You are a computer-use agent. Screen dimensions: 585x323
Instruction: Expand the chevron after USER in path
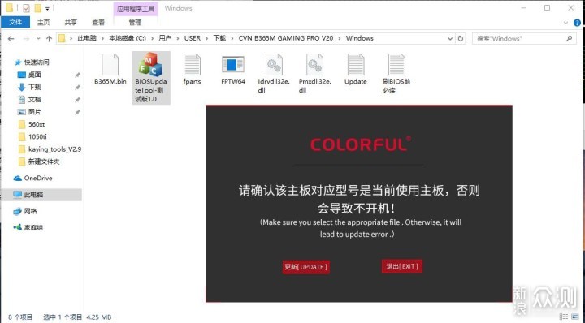(x=206, y=38)
